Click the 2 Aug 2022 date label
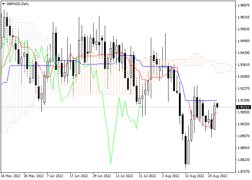The image size is (252, 180). [x=170, y=176]
